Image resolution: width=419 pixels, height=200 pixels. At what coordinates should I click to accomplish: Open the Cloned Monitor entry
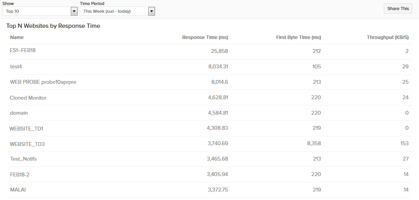[x=28, y=98]
